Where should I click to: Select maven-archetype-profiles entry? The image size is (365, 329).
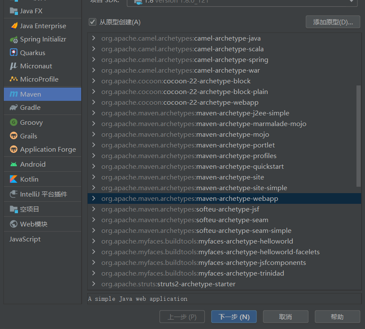(x=224, y=156)
